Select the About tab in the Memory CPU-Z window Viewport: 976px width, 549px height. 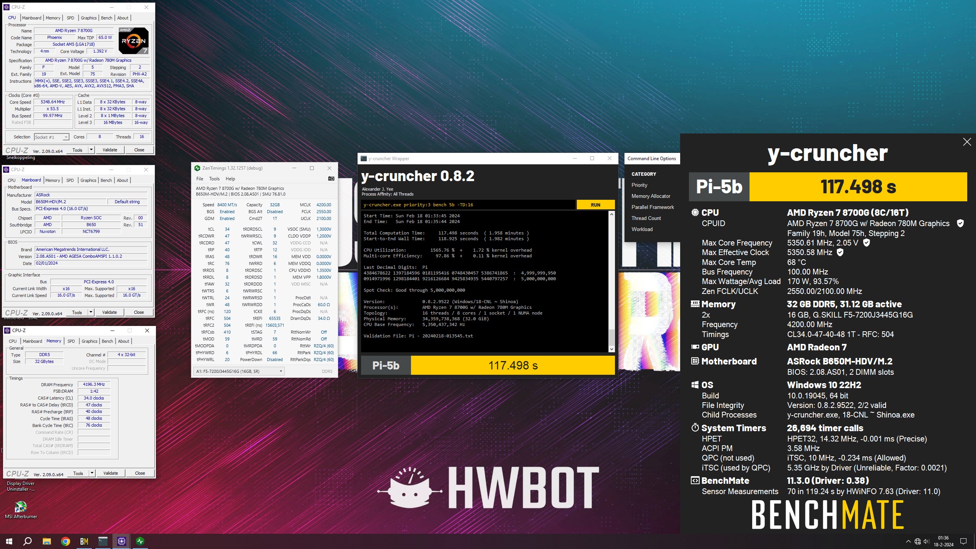(124, 341)
